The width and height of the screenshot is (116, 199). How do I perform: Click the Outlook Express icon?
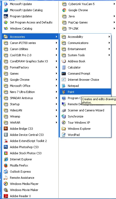point(6,172)
